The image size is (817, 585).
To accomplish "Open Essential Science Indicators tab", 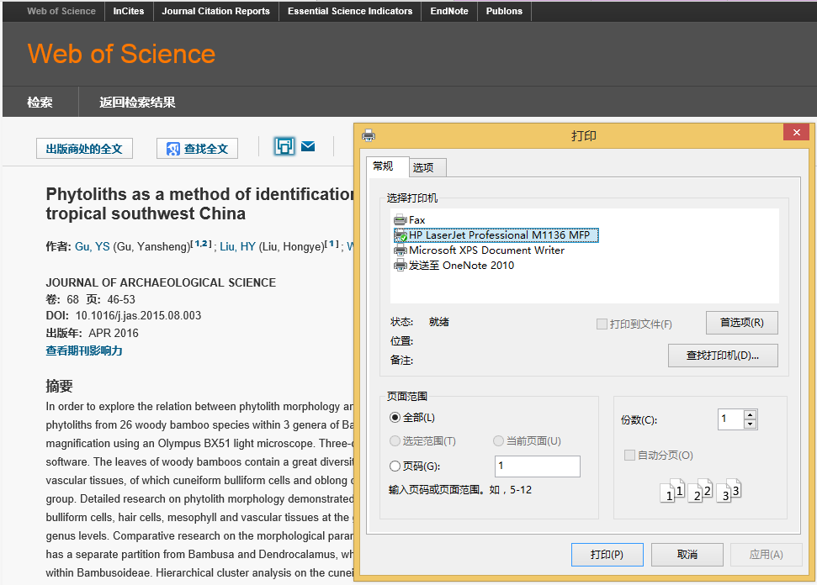I will [x=350, y=11].
